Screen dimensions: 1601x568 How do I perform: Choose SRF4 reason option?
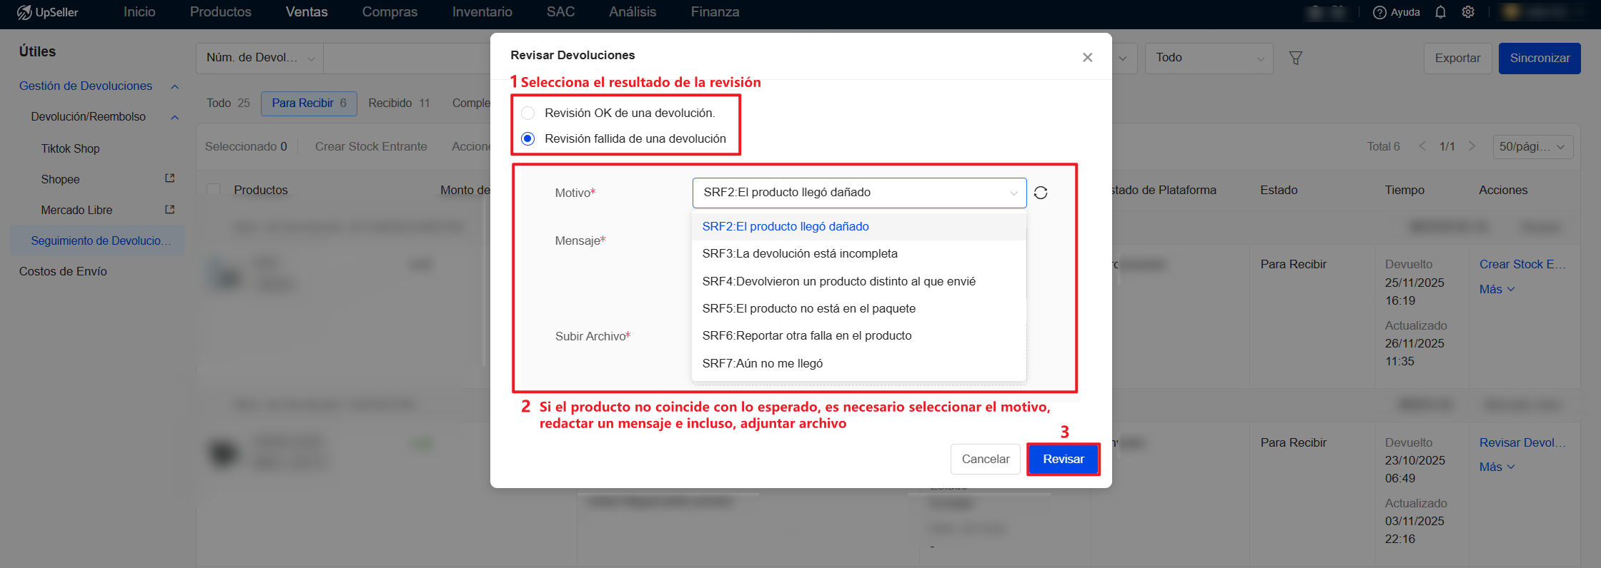838,281
